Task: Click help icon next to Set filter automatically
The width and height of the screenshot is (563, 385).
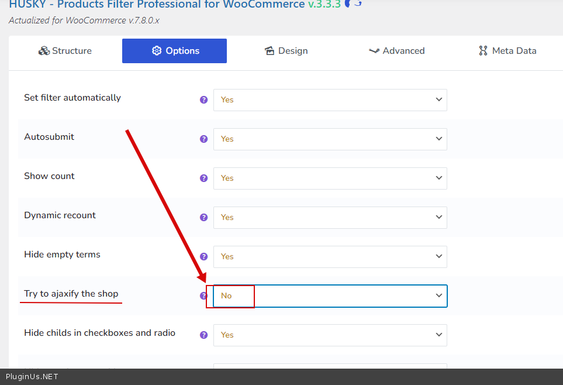Action: 203,100
